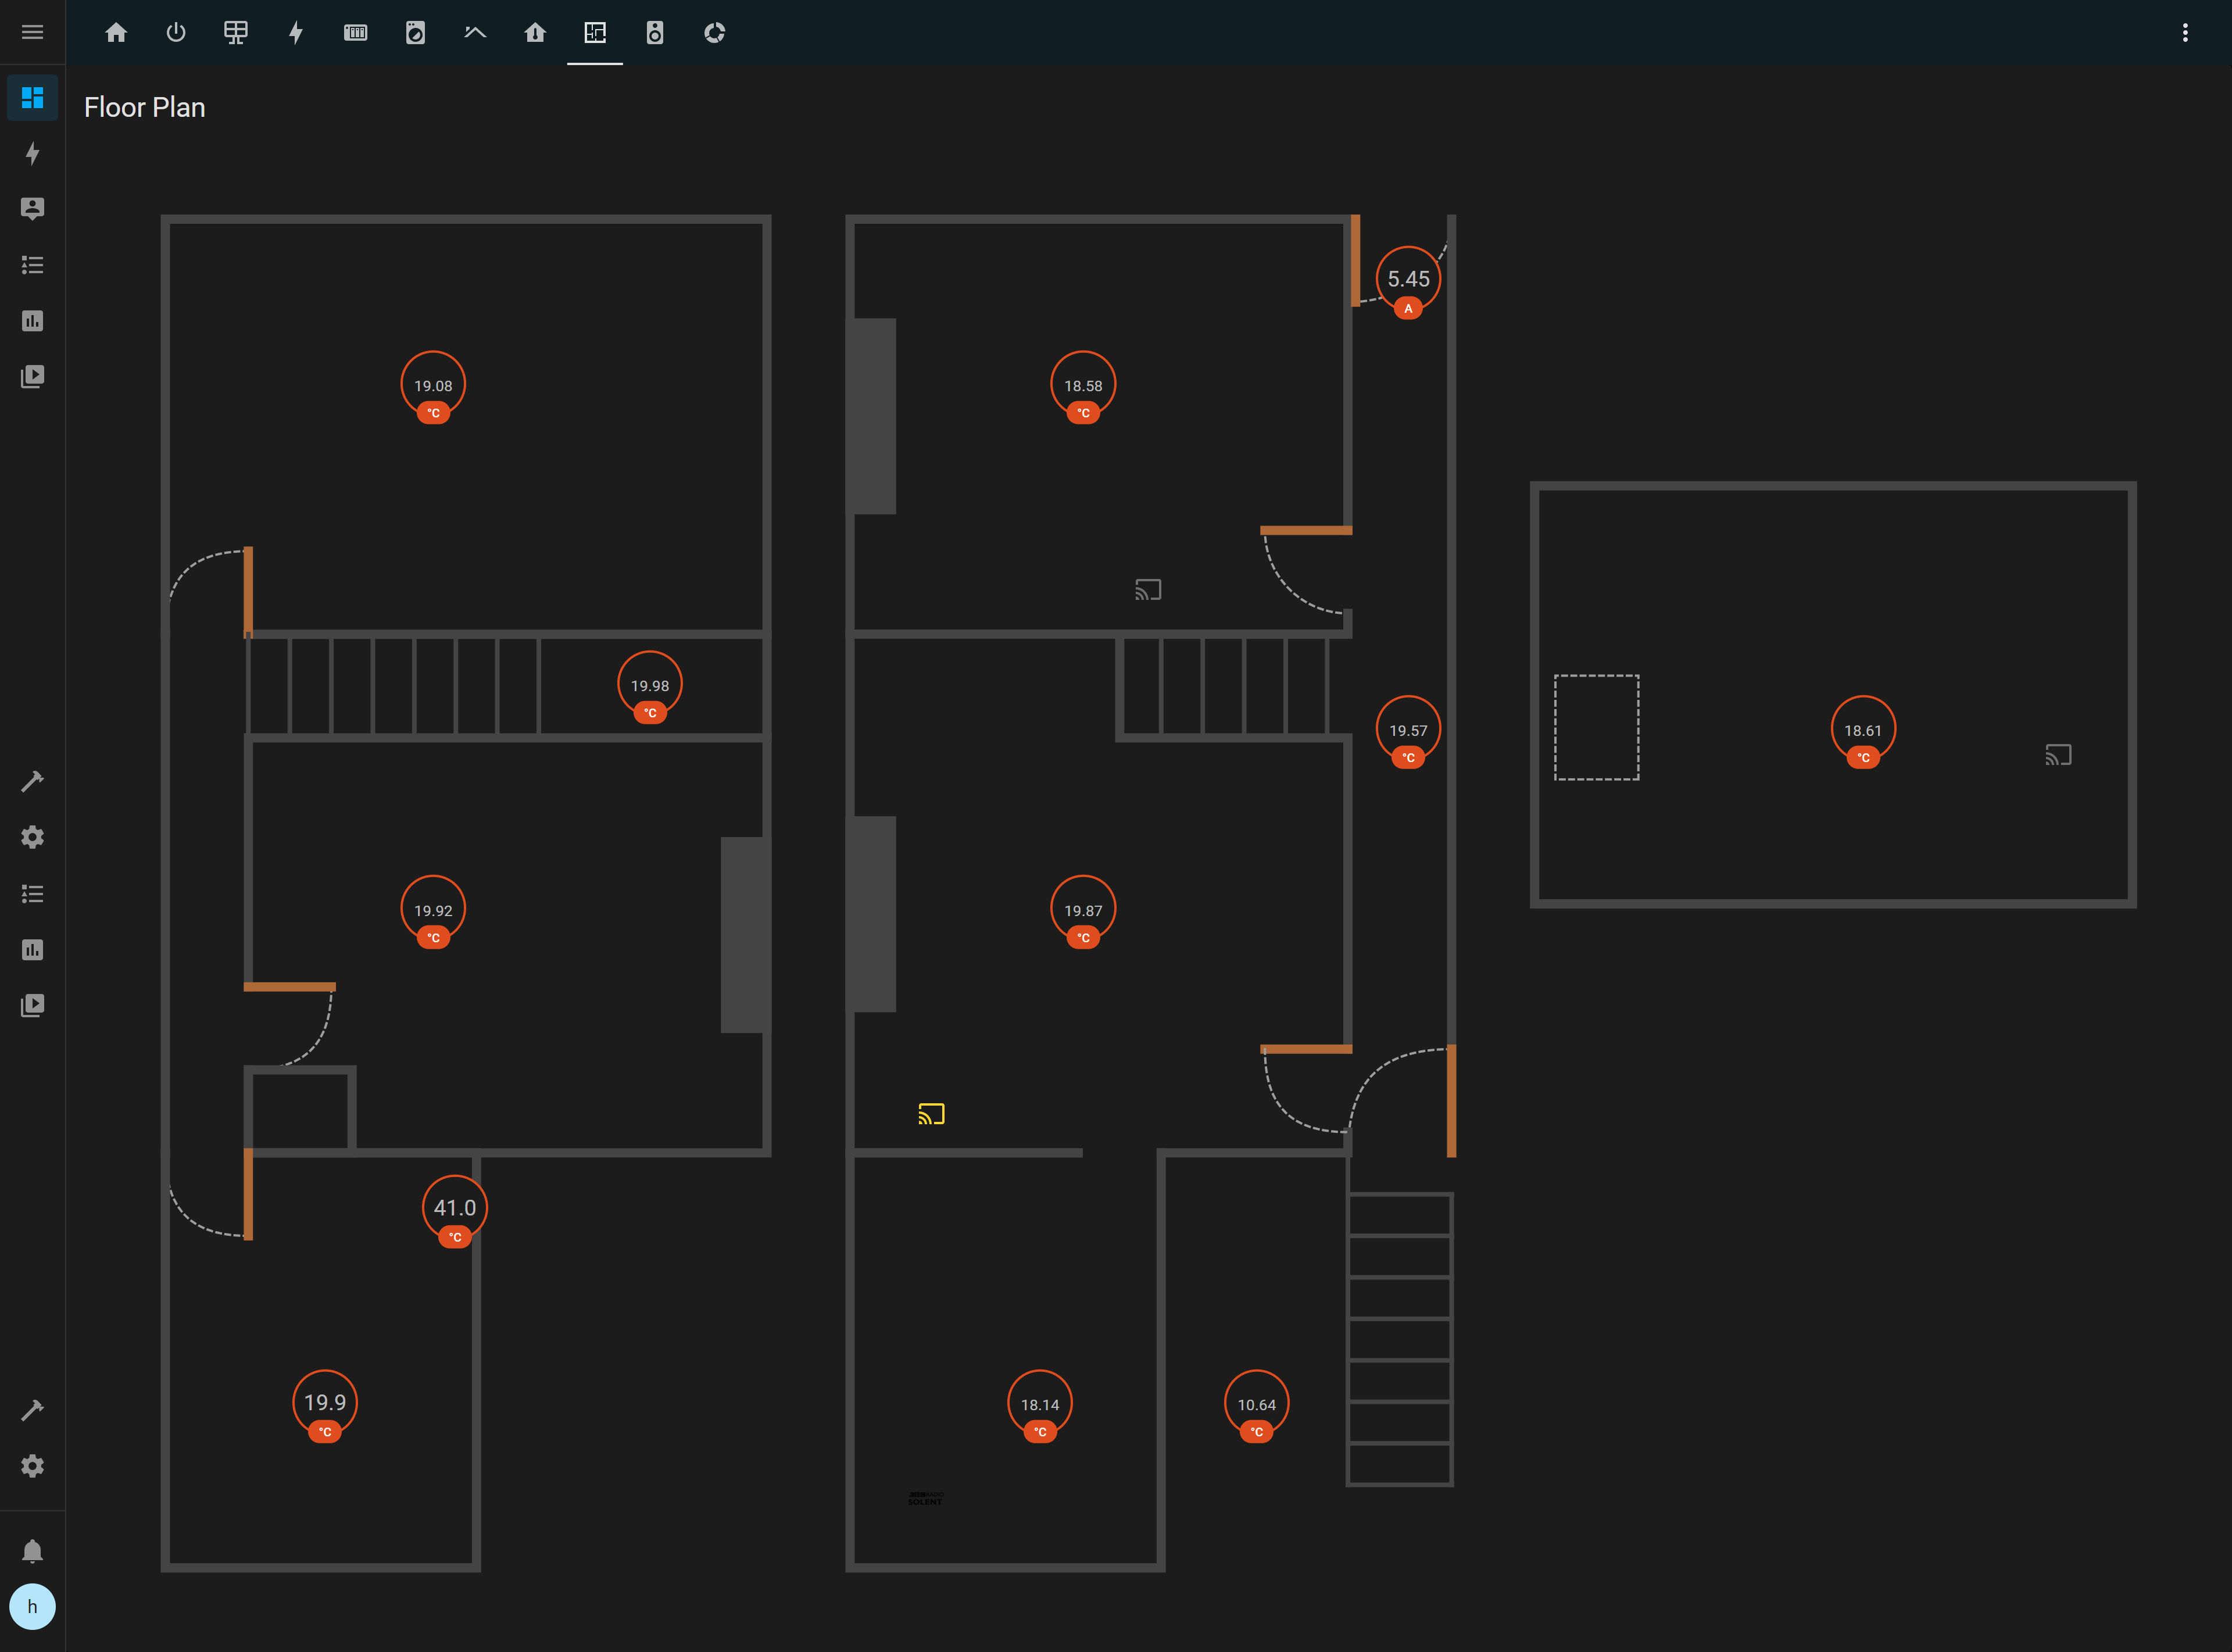Open the solar panel view icon

coord(236,32)
